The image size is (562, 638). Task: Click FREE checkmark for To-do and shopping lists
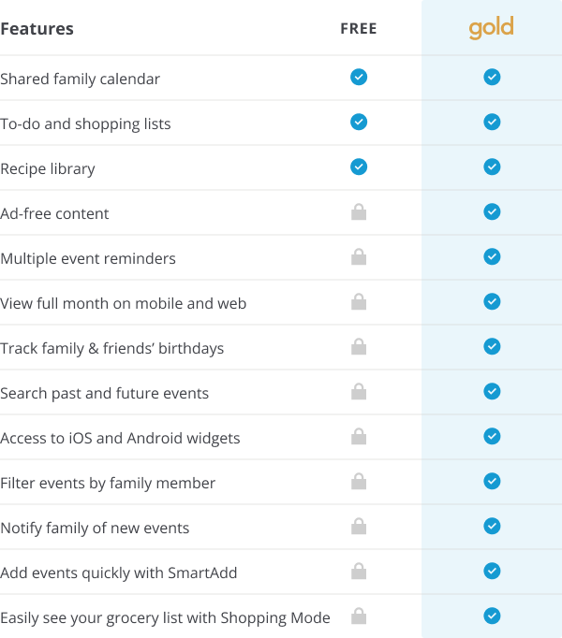pos(359,122)
